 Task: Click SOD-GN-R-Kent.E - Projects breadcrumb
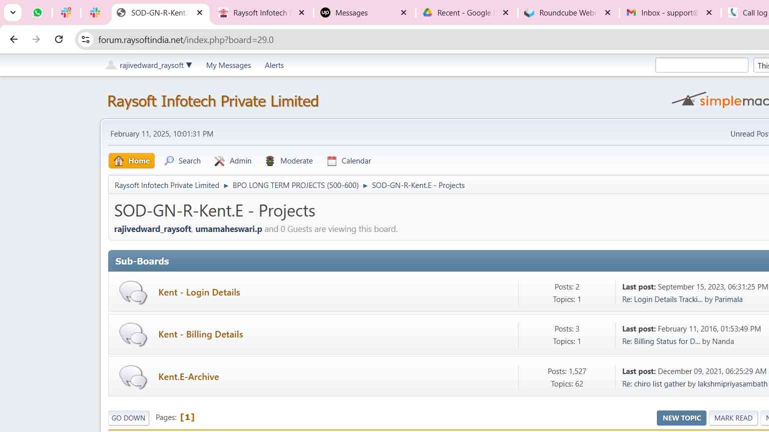(x=418, y=185)
